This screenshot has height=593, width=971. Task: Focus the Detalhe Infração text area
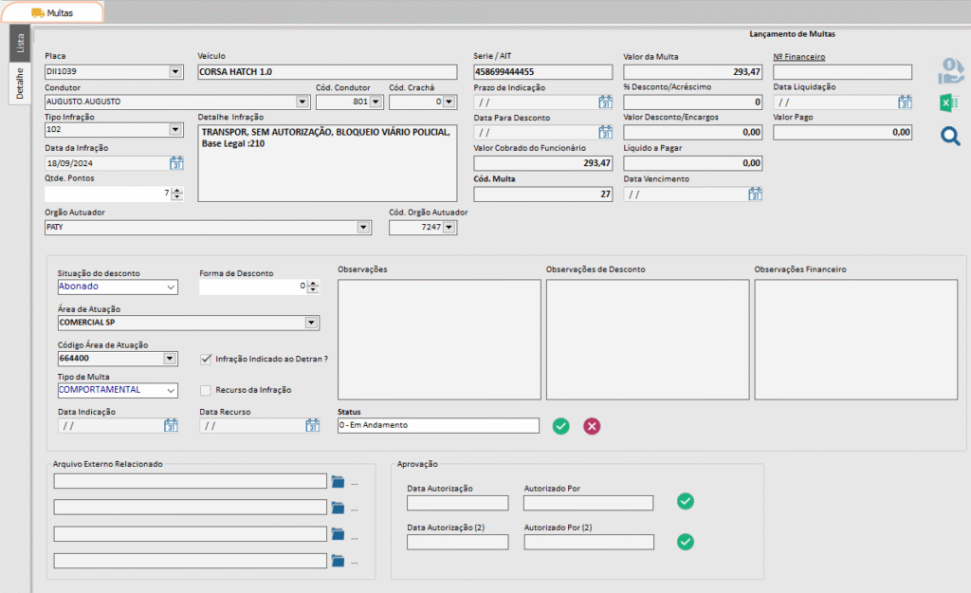pos(327,163)
